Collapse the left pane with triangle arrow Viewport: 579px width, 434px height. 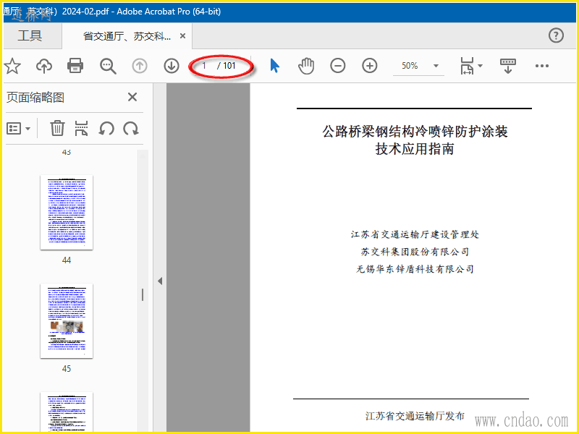click(x=160, y=281)
